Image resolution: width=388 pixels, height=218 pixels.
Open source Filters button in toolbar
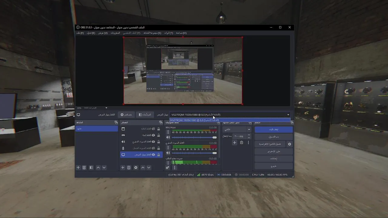coord(145,115)
